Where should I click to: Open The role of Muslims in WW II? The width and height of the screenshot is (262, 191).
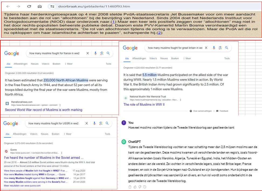pos(144,104)
